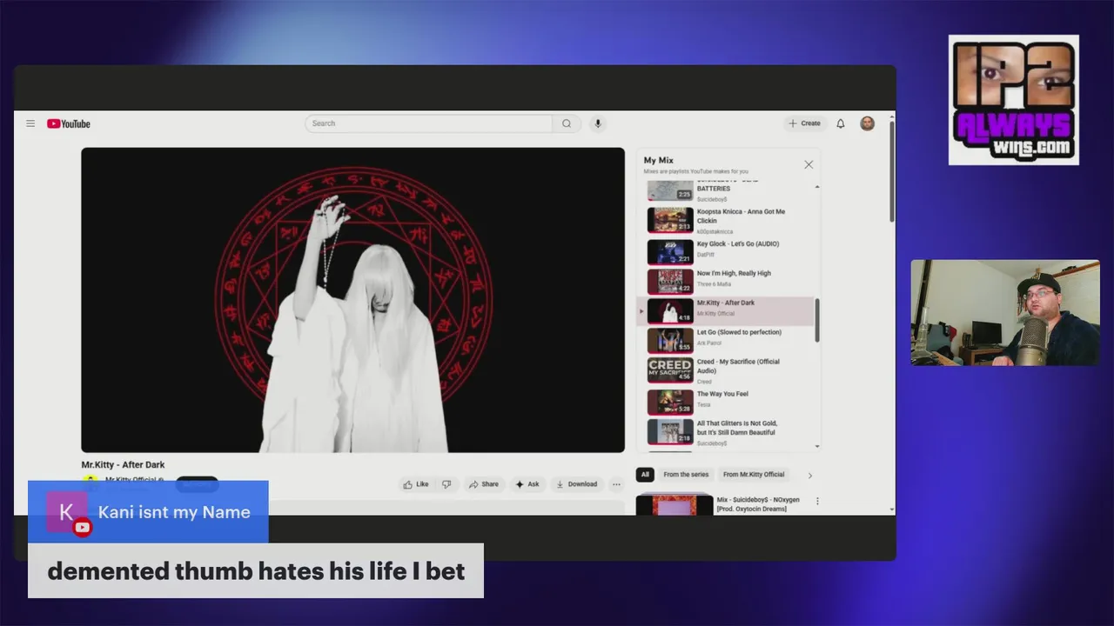Download the current video
Screen dimensions: 1114x626
[x=576, y=484]
